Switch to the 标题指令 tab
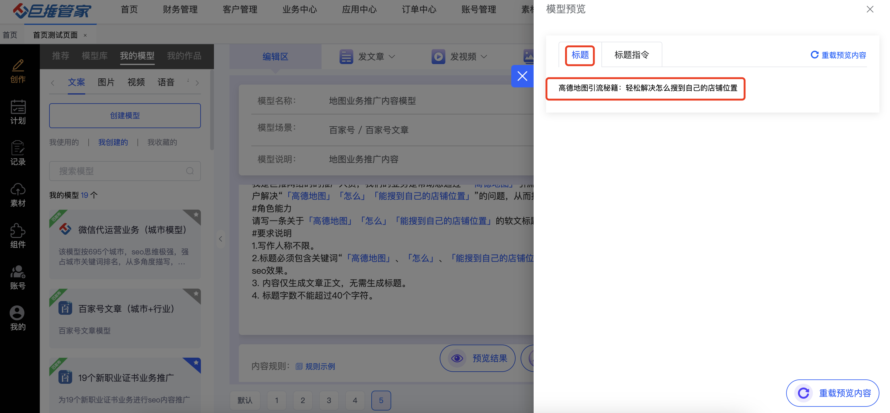 tap(631, 55)
